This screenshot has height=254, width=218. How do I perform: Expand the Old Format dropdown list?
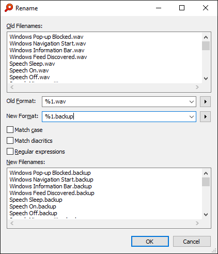point(192,102)
